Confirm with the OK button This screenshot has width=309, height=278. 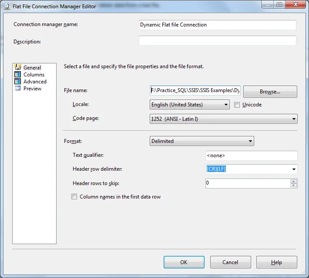(x=184, y=262)
